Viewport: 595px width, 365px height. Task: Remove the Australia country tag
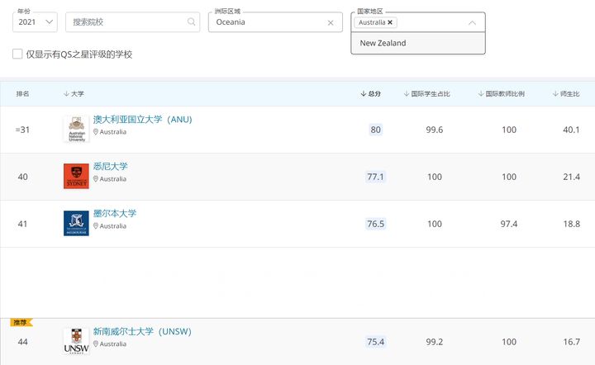click(x=390, y=22)
